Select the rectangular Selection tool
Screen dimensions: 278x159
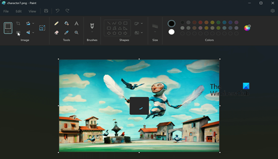[8, 26]
